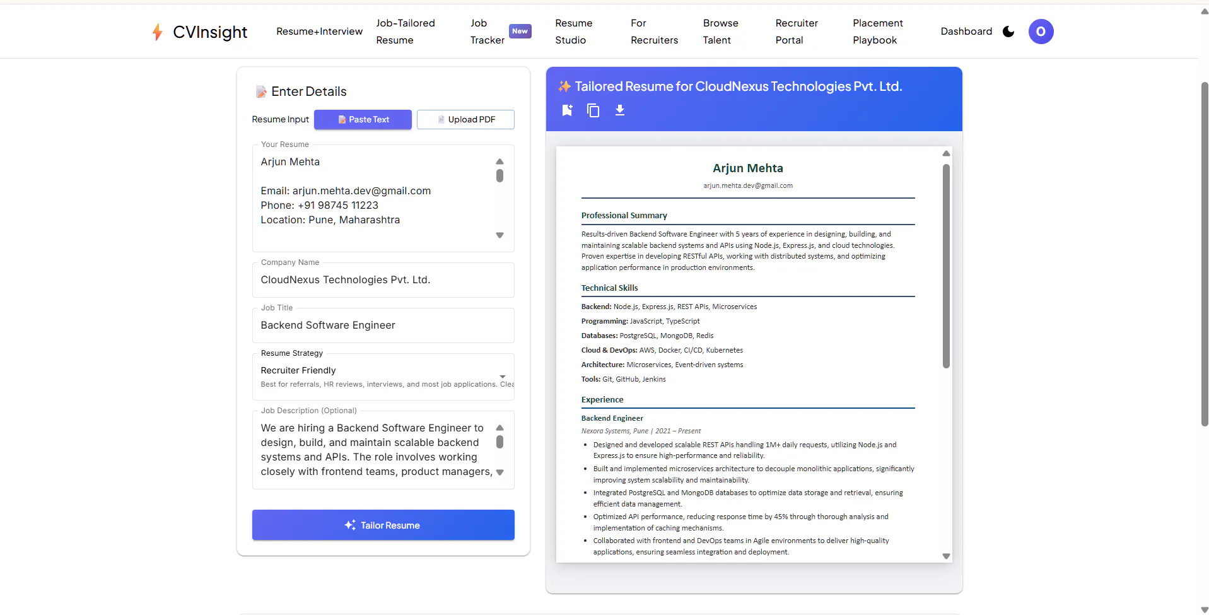Click the Enter Details heading
Image resolution: width=1209 pixels, height=615 pixels.
pos(309,91)
